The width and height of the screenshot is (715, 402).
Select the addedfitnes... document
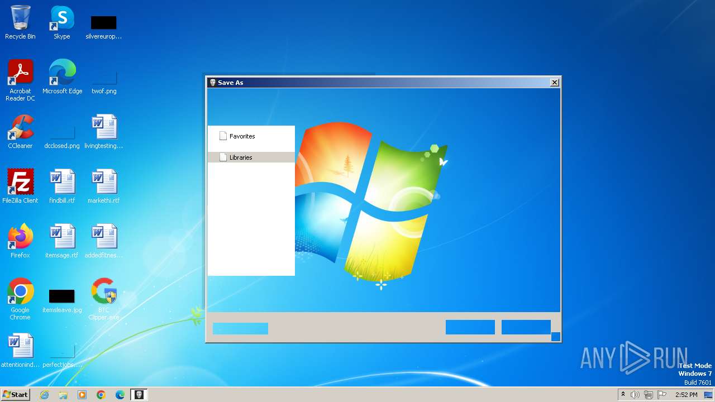tap(104, 241)
